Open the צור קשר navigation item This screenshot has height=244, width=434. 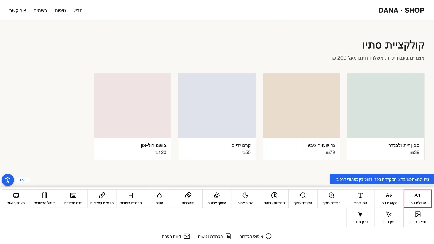[18, 11]
